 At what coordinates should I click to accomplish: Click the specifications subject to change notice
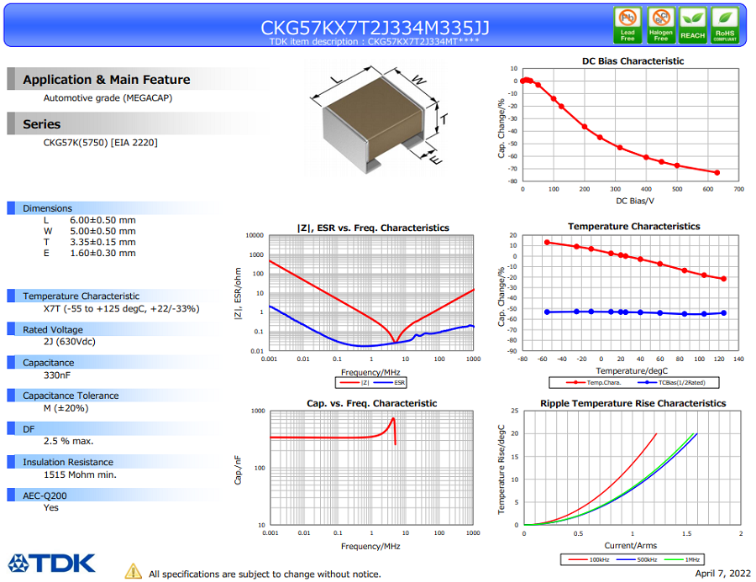coord(265,574)
